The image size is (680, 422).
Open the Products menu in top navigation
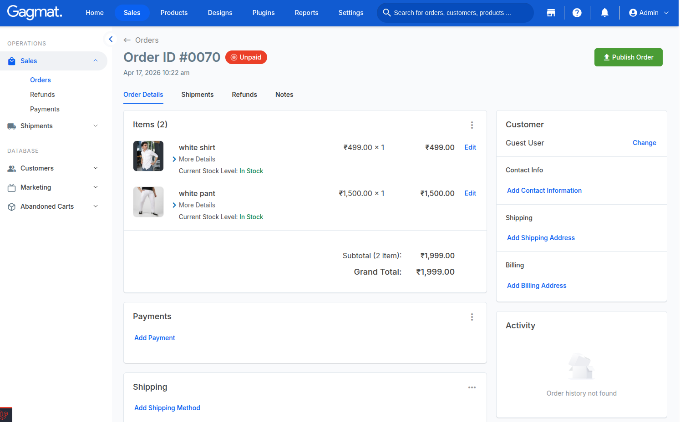[174, 13]
